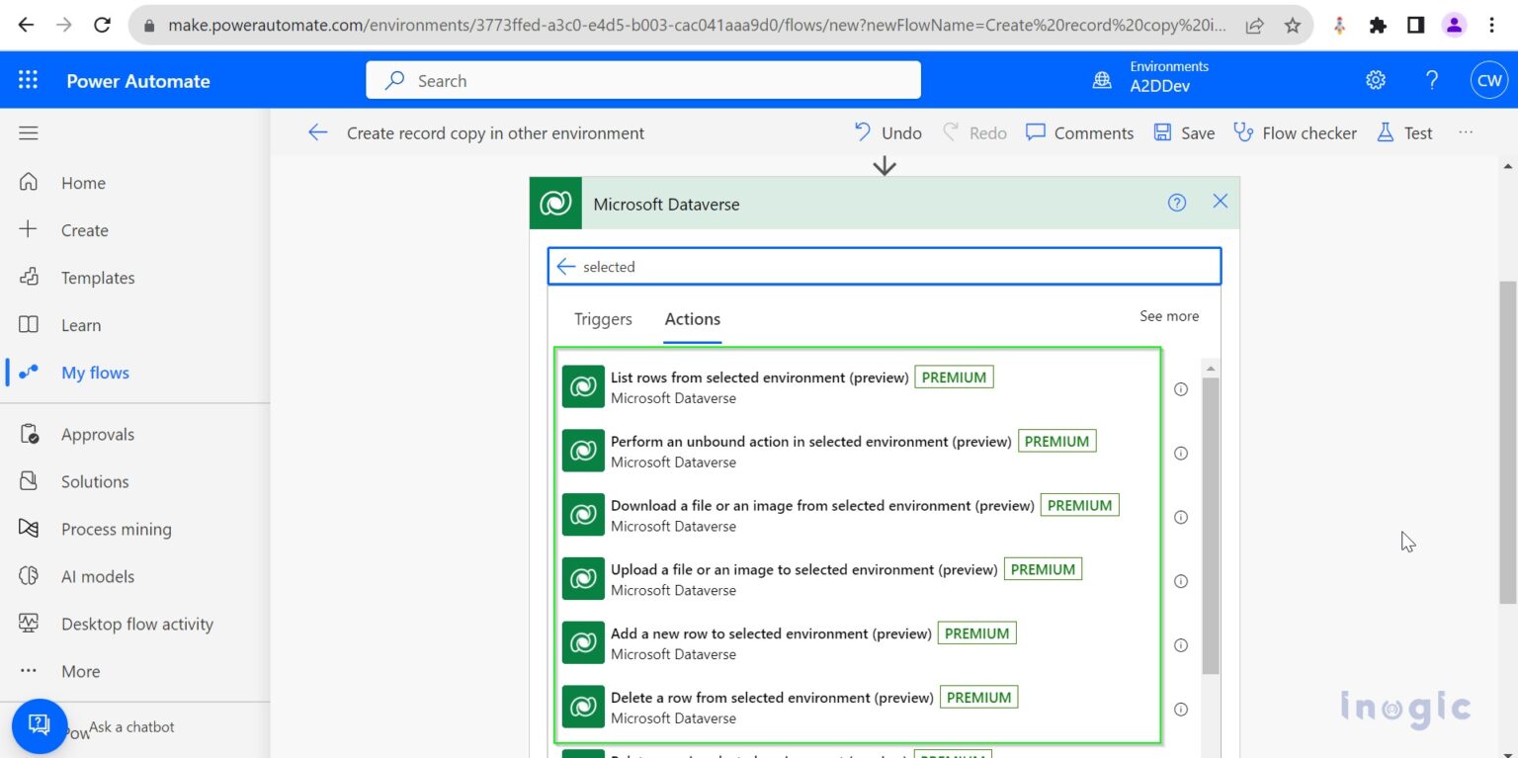Show info for Upload a file or image
Viewport: 1518px width, 758px height.
pyautogui.click(x=1180, y=581)
